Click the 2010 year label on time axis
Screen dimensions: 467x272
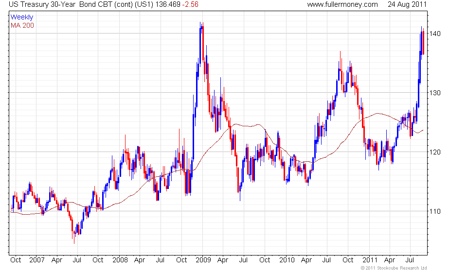287,260
